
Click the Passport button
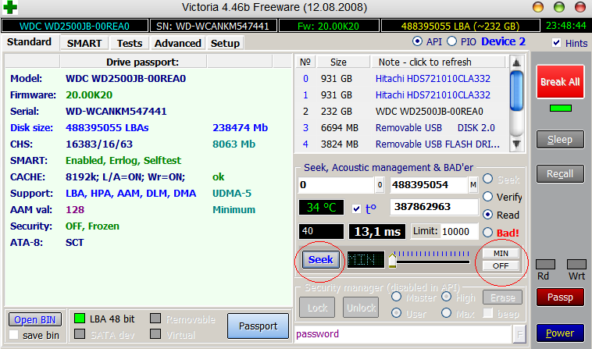point(258,326)
